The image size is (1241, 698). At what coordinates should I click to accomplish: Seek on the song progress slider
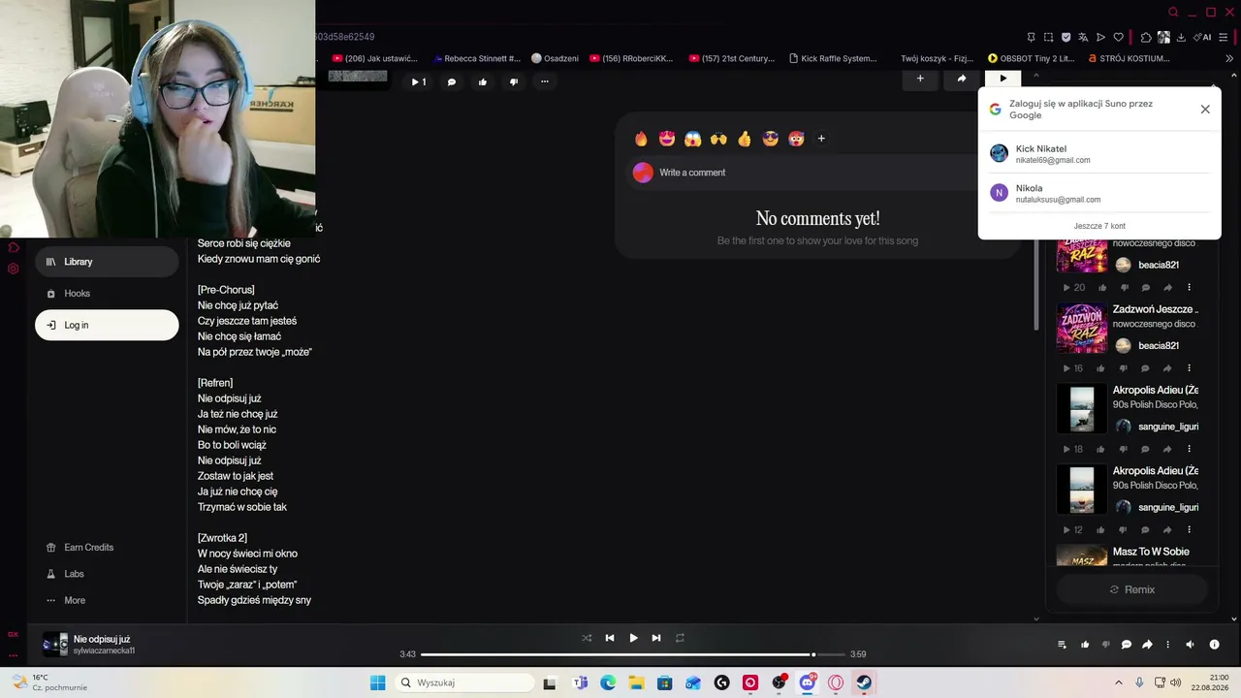pyautogui.click(x=633, y=654)
